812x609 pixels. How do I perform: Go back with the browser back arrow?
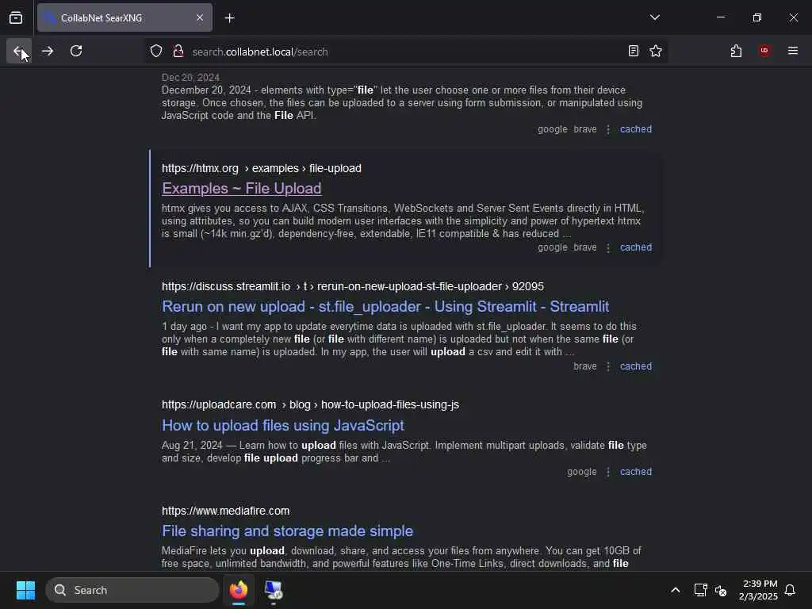pyautogui.click(x=19, y=51)
